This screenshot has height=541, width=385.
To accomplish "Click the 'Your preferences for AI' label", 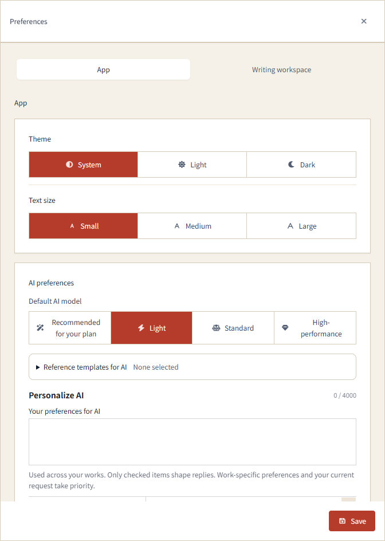I will 65,411.
